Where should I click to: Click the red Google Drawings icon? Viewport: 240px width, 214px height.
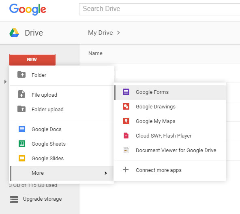[x=126, y=106]
